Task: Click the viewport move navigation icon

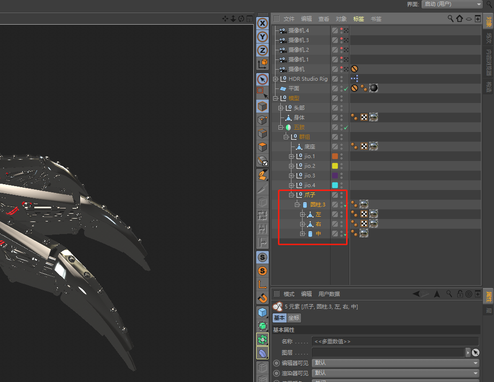Action: [x=225, y=18]
